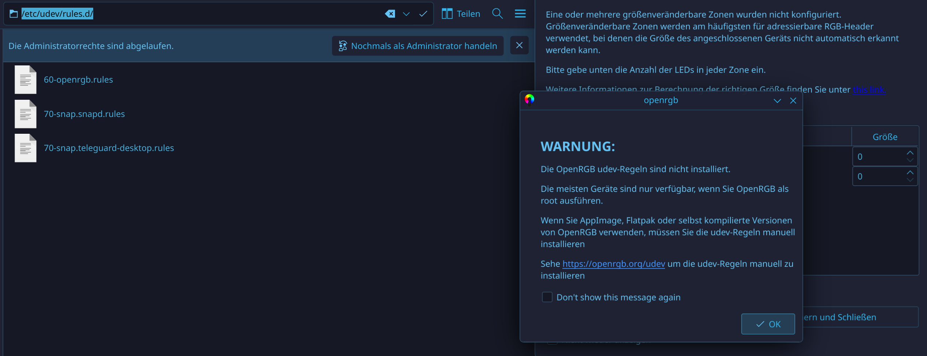Viewport: 927px width, 356px height.
Task: Increase the second zone size value
Action: pyautogui.click(x=910, y=173)
